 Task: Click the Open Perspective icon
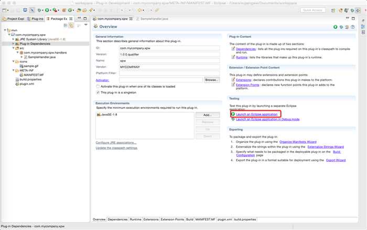[x=333, y=11]
